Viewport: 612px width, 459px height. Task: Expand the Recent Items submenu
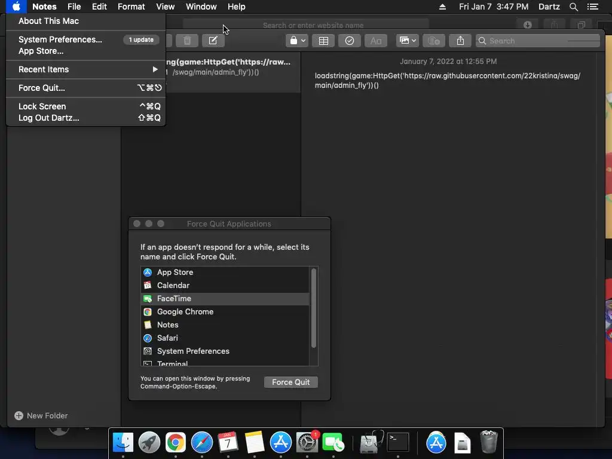click(x=86, y=69)
